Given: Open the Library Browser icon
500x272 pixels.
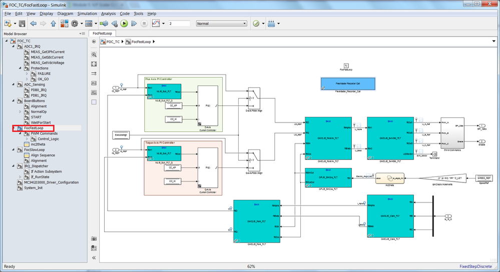Looking at the screenshot, I should pyautogui.click(x=65, y=23).
